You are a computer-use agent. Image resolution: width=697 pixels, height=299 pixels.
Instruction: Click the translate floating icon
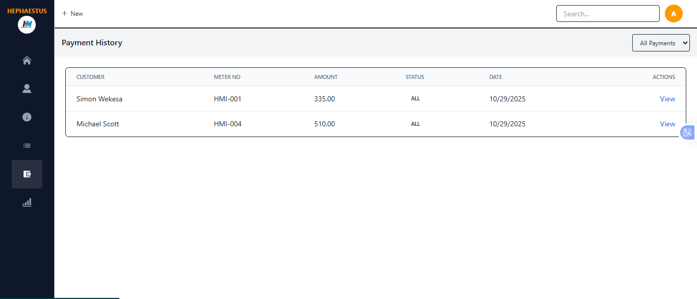[687, 133]
